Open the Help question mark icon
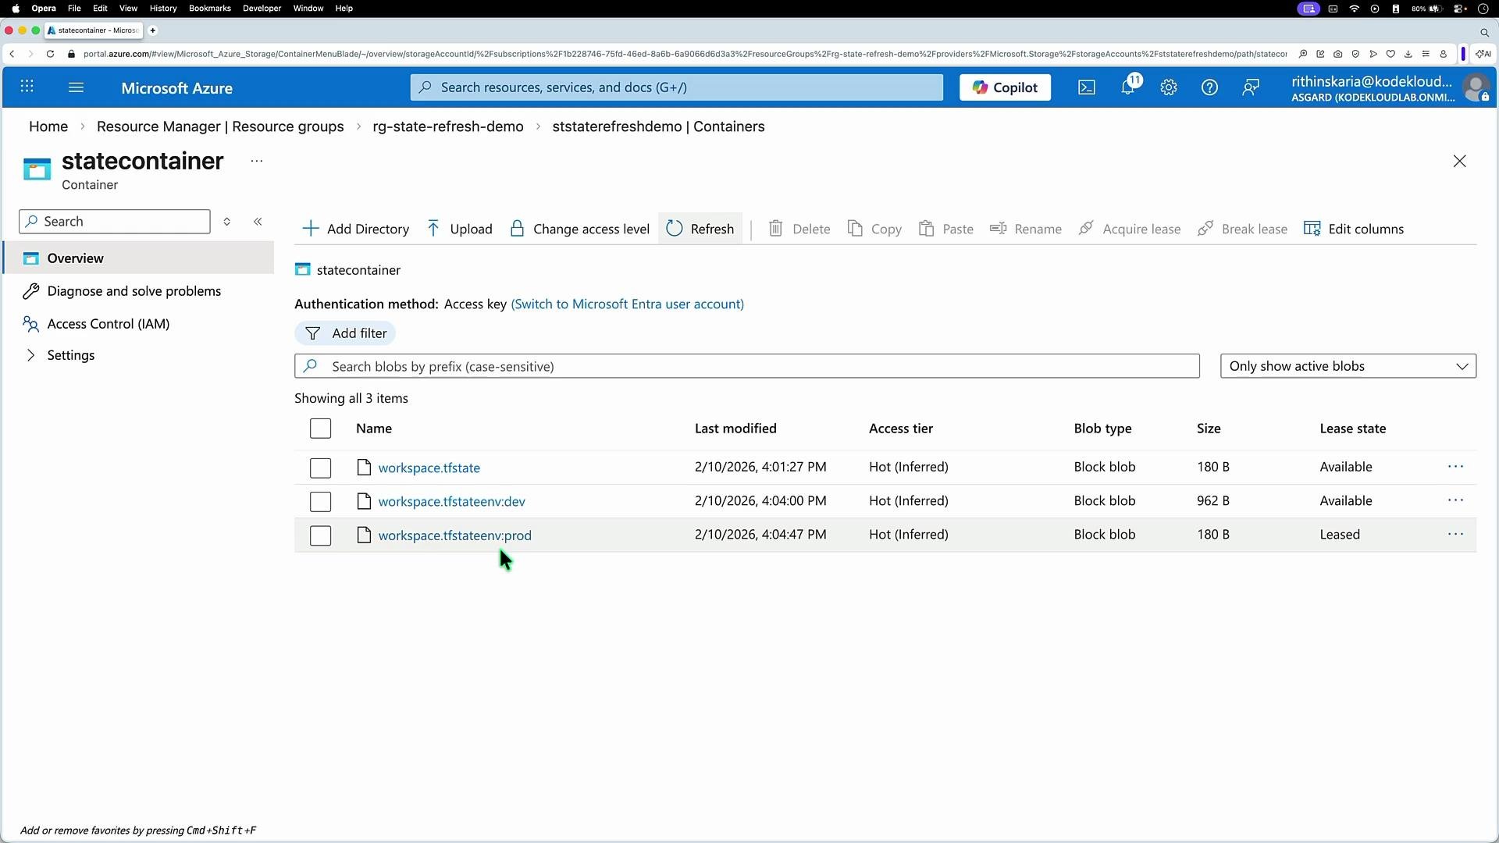This screenshot has height=843, width=1499. tap(1209, 87)
